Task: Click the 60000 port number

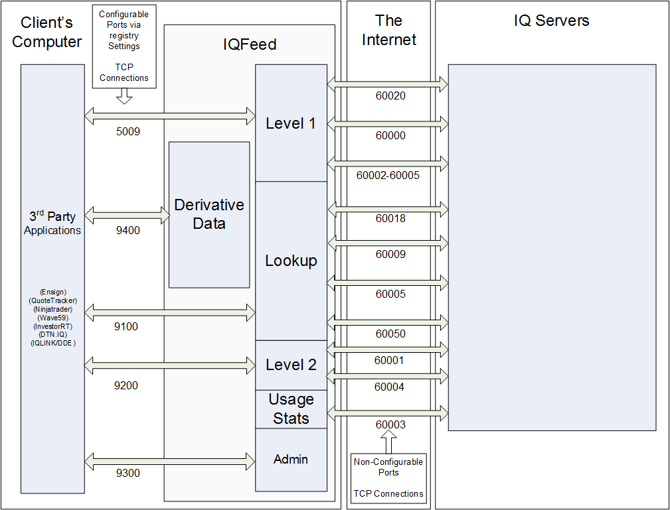Action: 390,135
